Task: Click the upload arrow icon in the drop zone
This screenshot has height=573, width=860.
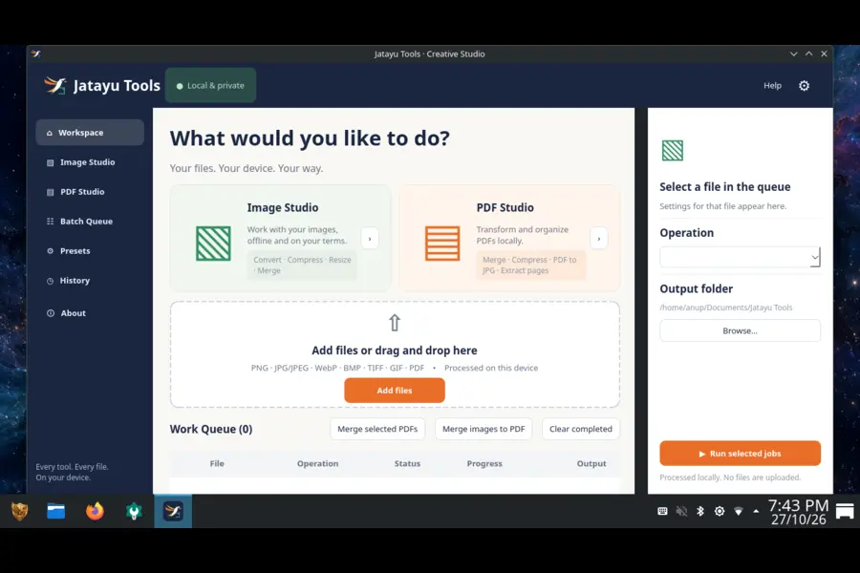Action: click(x=395, y=323)
